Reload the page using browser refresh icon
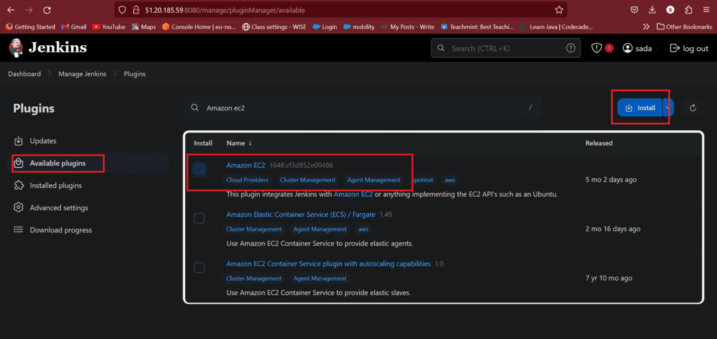This screenshot has height=339, width=717. coord(47,9)
